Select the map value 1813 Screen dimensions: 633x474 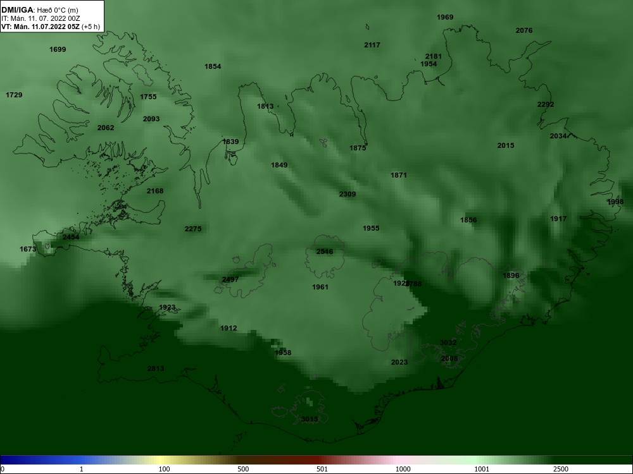click(x=265, y=106)
